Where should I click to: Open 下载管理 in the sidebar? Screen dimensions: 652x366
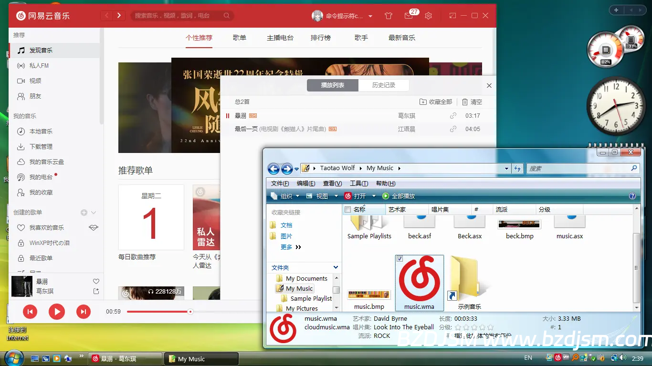click(x=54, y=146)
